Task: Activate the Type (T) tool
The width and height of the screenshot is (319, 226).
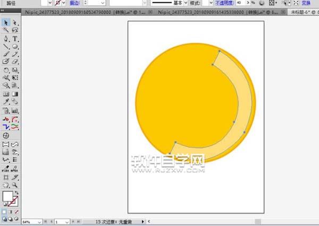Action: click(x=15, y=39)
